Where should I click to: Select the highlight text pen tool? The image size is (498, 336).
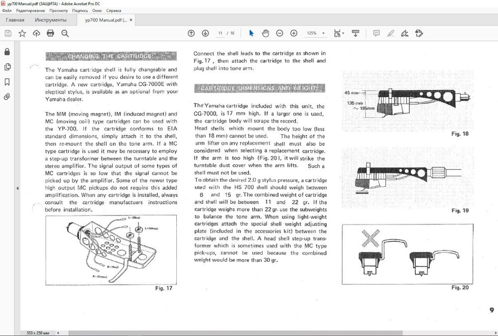390,33
